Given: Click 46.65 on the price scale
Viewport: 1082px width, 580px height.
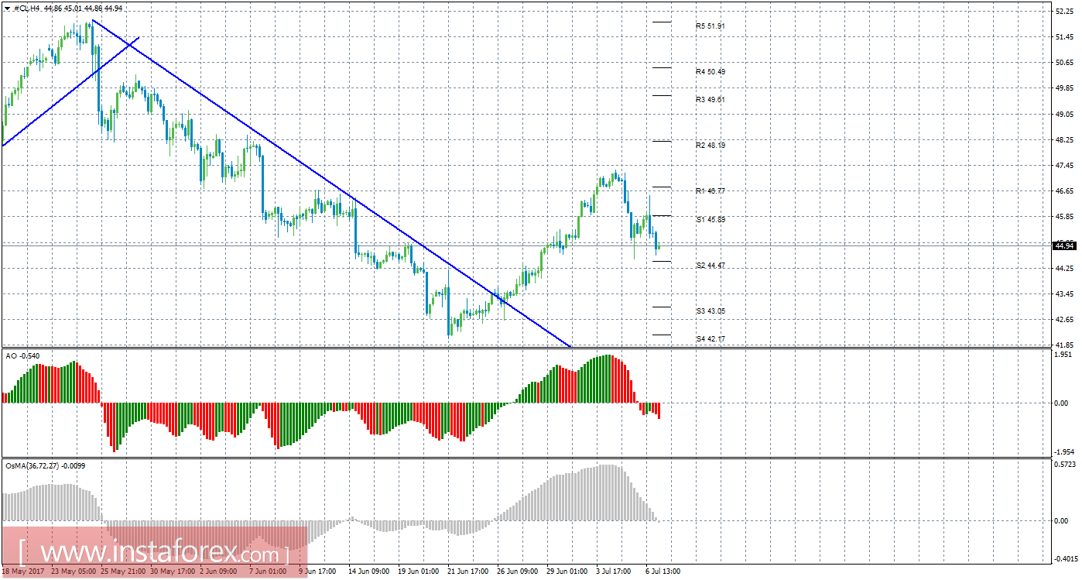Looking at the screenshot, I should point(1065,190).
